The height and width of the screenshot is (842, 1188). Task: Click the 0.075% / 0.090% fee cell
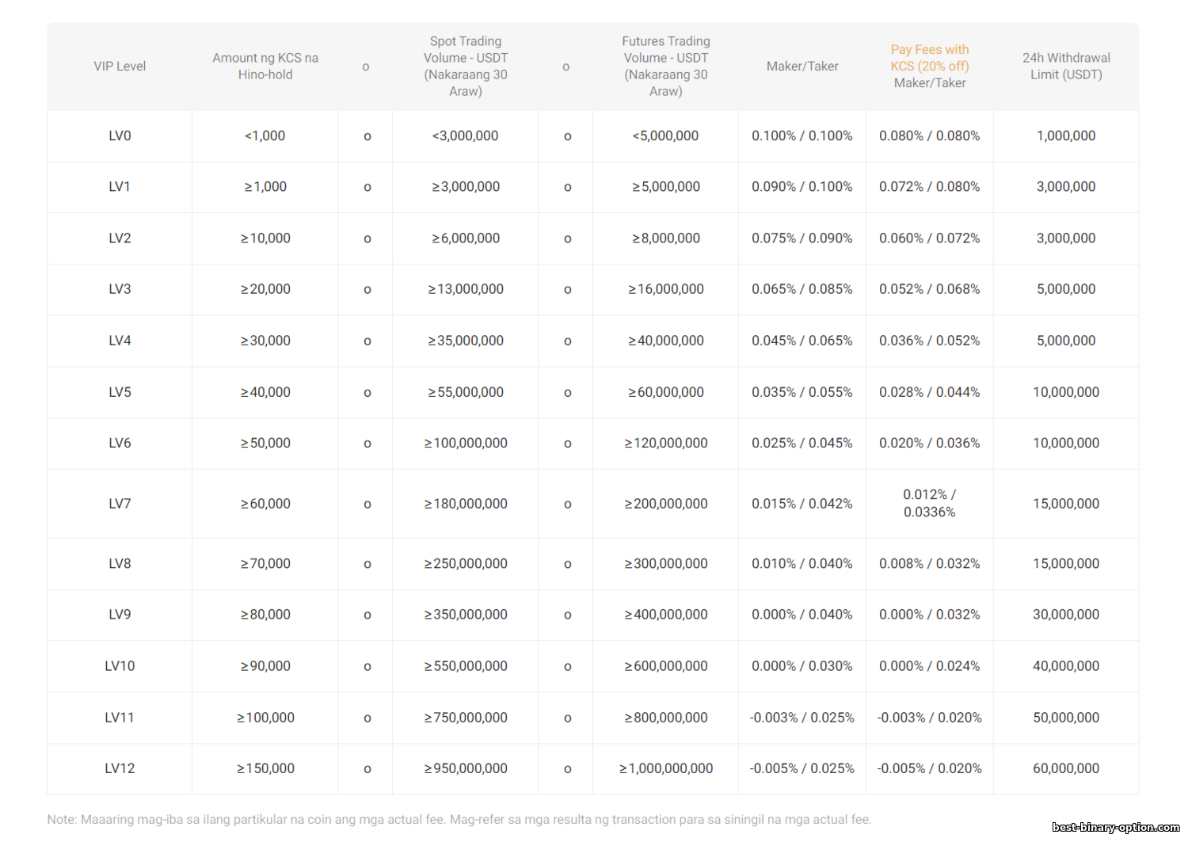click(802, 238)
